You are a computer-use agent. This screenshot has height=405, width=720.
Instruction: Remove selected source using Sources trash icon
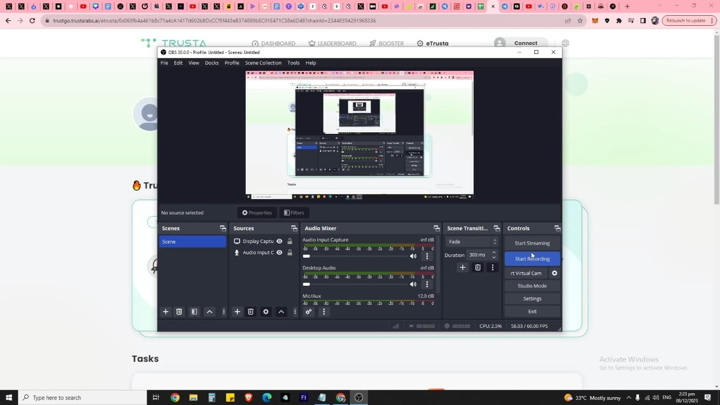coord(251,312)
